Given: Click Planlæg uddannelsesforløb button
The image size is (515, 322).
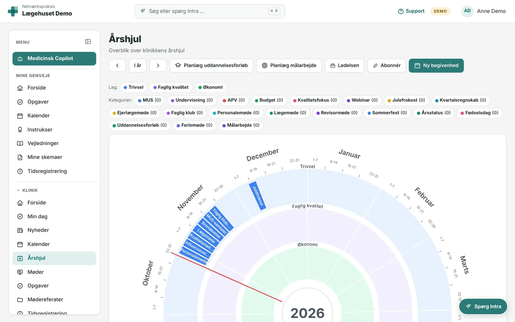Looking at the screenshot, I should (211, 65).
